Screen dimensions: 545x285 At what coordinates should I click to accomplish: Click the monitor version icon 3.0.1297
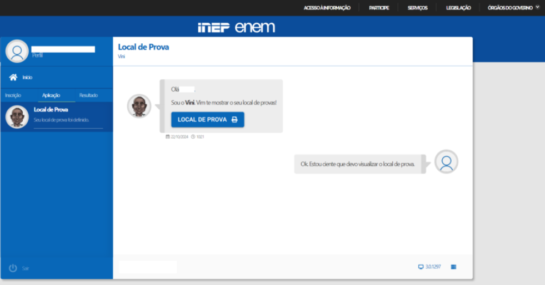(421, 267)
